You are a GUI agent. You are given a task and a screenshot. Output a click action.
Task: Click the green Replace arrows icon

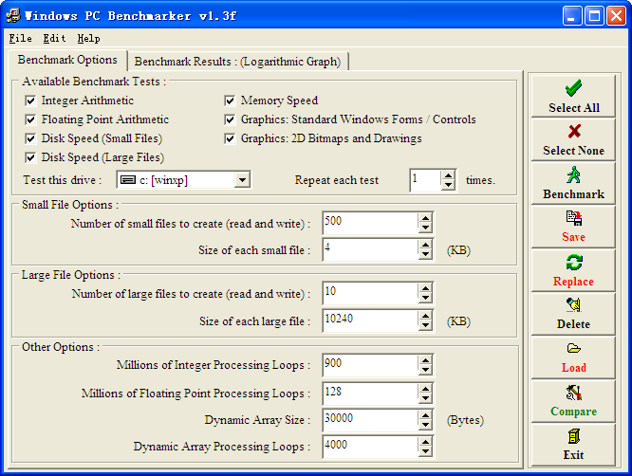pyautogui.click(x=573, y=262)
